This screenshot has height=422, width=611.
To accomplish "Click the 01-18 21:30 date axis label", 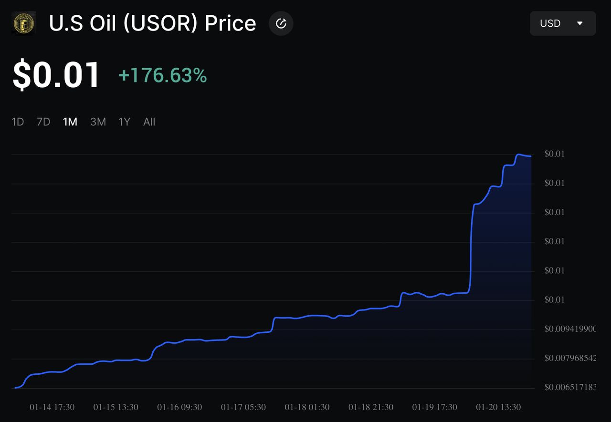I will tap(371, 407).
